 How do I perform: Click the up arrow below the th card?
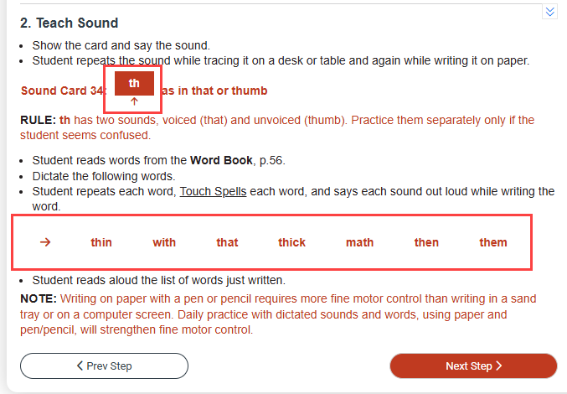point(134,101)
